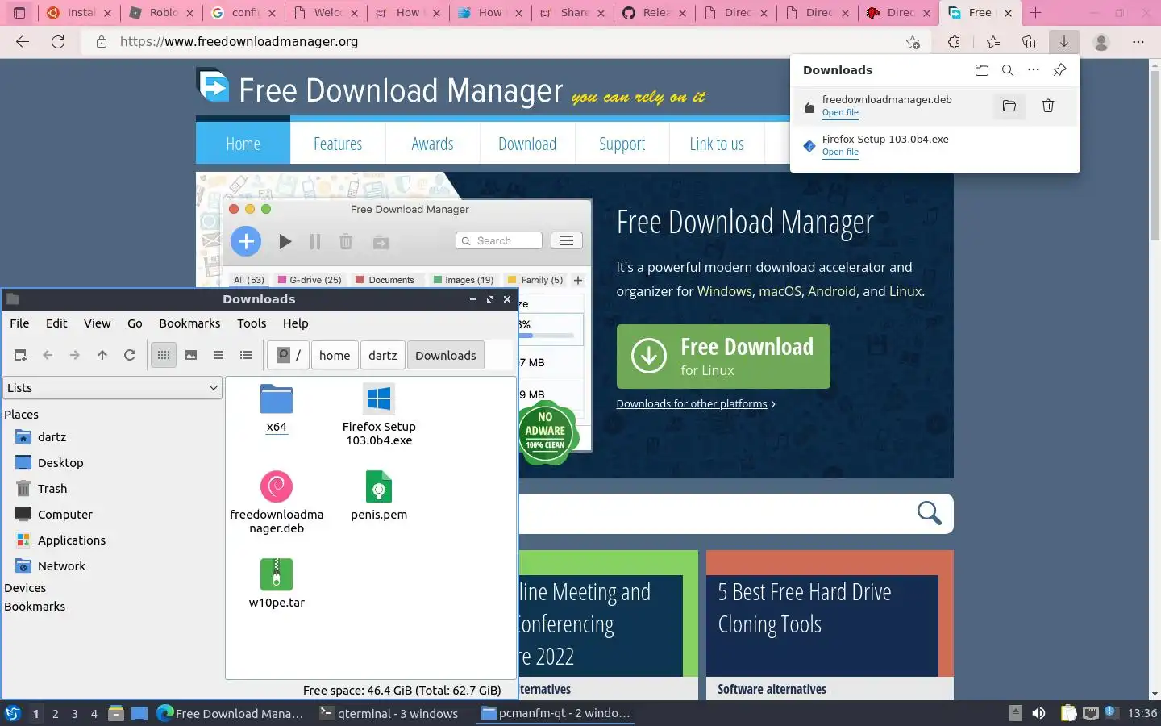Viewport: 1161px width, 726px height.
Task: Select Trash in Places sidebar
Action: (x=52, y=489)
